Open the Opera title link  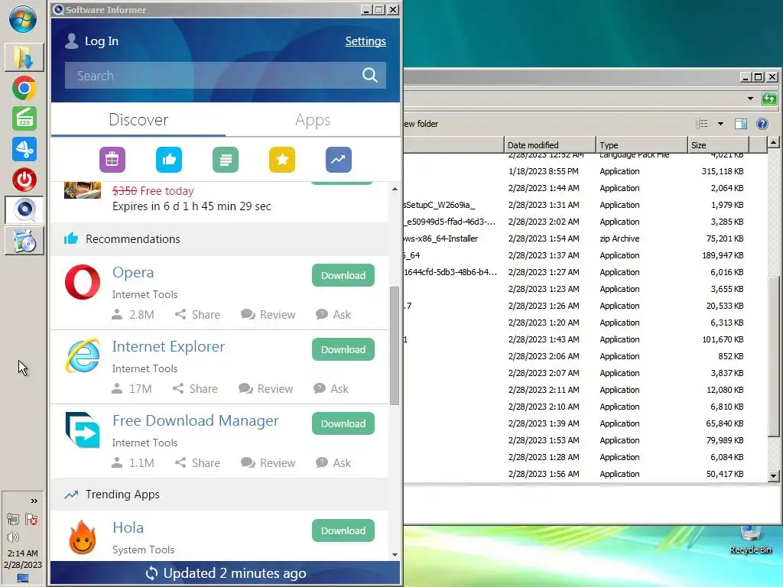coord(133,273)
